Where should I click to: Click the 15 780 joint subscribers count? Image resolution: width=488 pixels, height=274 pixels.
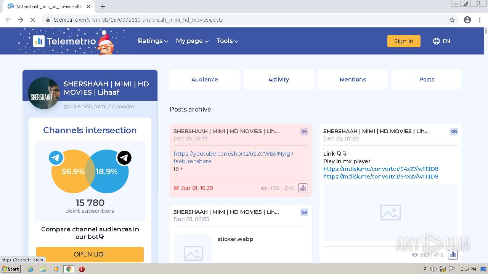tap(90, 202)
